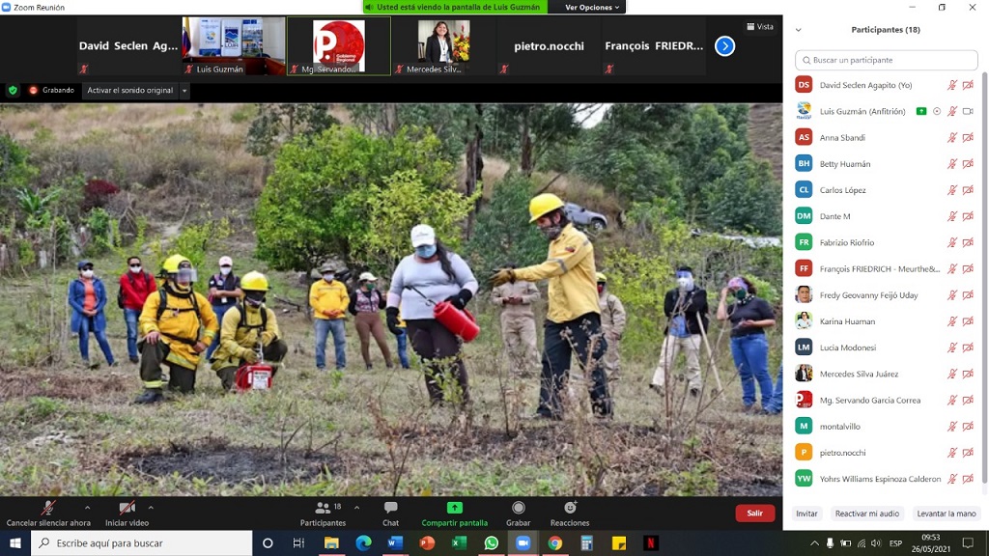This screenshot has width=989, height=556.
Task: Click Cancelar silenciar ahora microphone toggle
Action: click(x=48, y=514)
